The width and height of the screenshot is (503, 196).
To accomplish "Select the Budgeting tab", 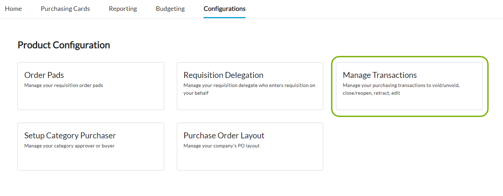I will click(x=170, y=9).
